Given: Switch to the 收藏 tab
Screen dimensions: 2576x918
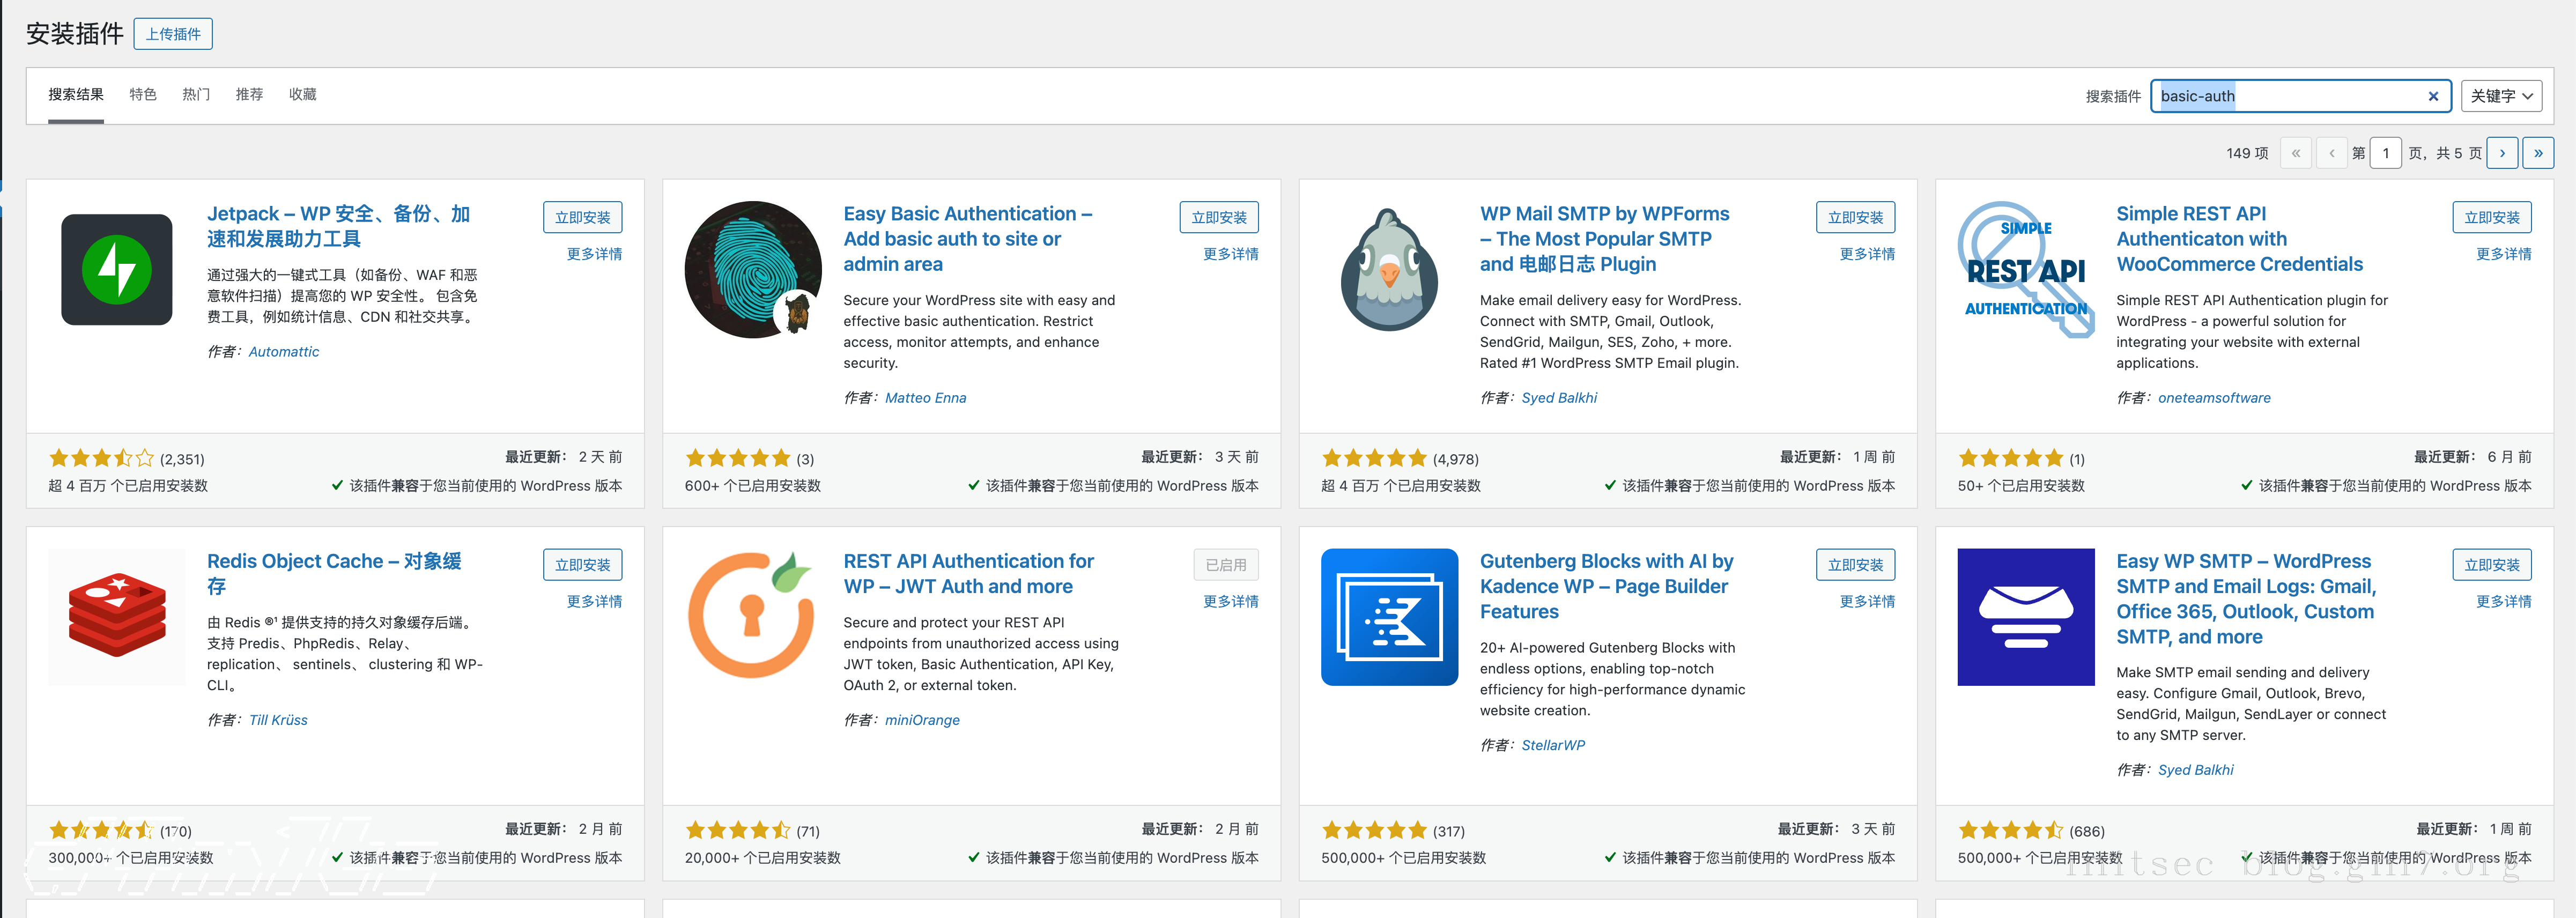Looking at the screenshot, I should coord(302,94).
